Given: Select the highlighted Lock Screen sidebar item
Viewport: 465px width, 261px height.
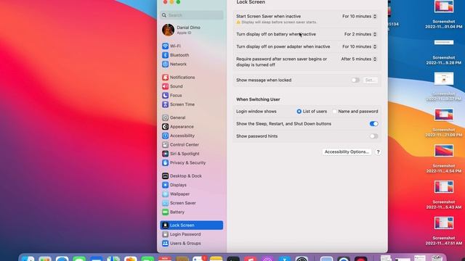Looking at the screenshot, I should coord(191,225).
